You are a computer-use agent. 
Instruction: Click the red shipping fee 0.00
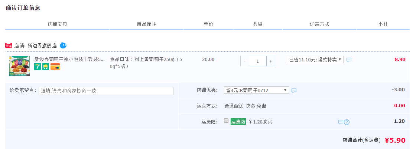pyautogui.click(x=400, y=106)
